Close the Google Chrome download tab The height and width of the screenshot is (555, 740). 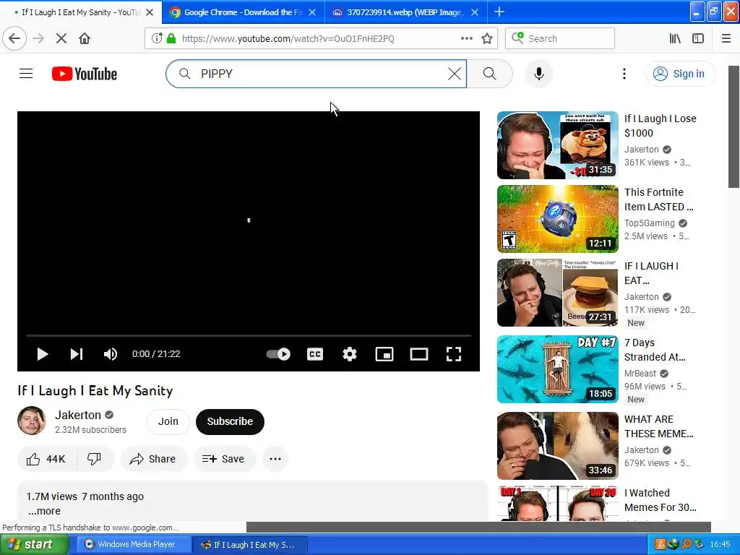click(312, 12)
